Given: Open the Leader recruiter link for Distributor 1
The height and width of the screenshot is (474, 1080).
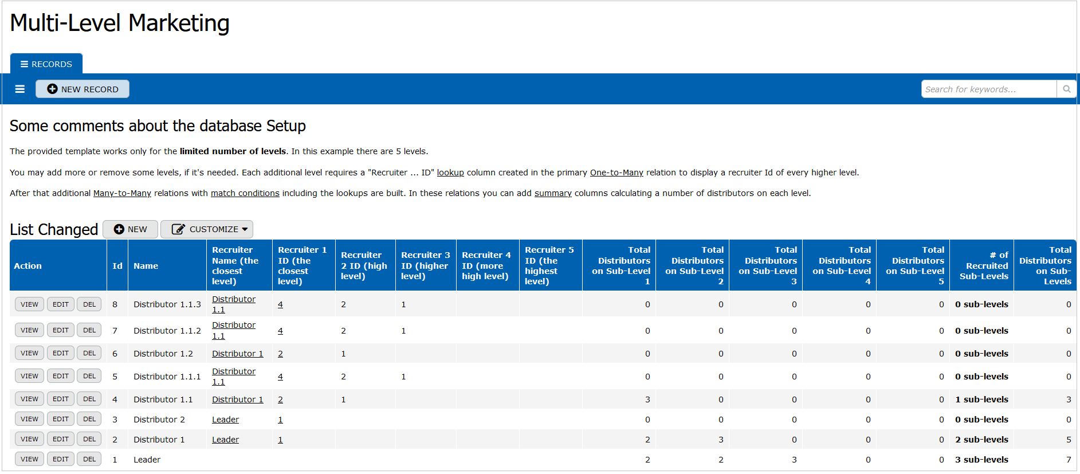Looking at the screenshot, I should pos(225,440).
